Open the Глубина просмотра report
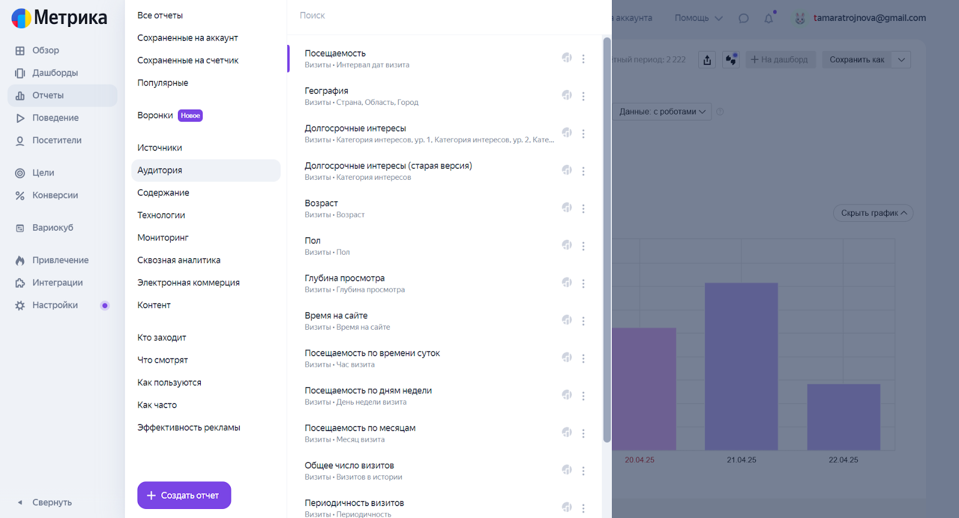The image size is (959, 518). pos(345,278)
